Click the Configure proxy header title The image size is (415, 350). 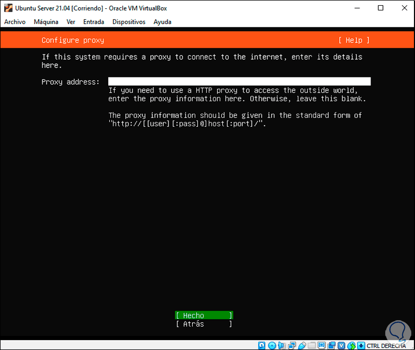[x=73, y=40]
